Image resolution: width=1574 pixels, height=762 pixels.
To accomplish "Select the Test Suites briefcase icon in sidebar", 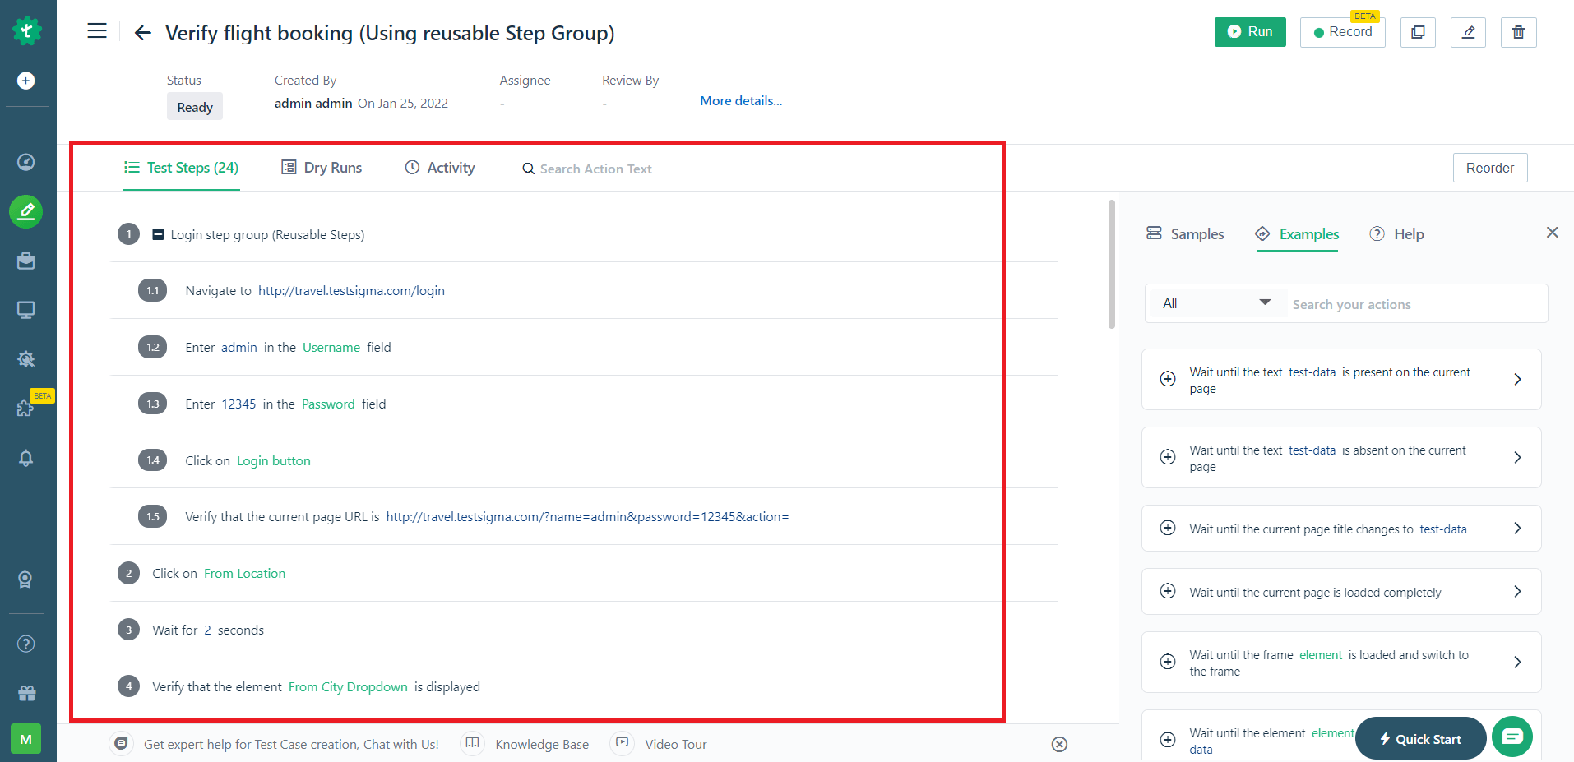I will click(25, 261).
